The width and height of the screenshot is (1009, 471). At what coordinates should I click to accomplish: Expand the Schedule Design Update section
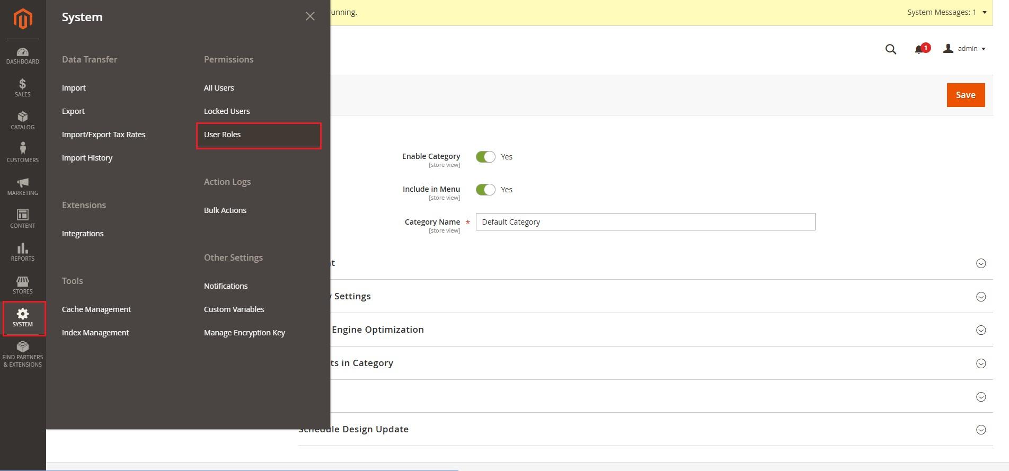pyautogui.click(x=980, y=430)
